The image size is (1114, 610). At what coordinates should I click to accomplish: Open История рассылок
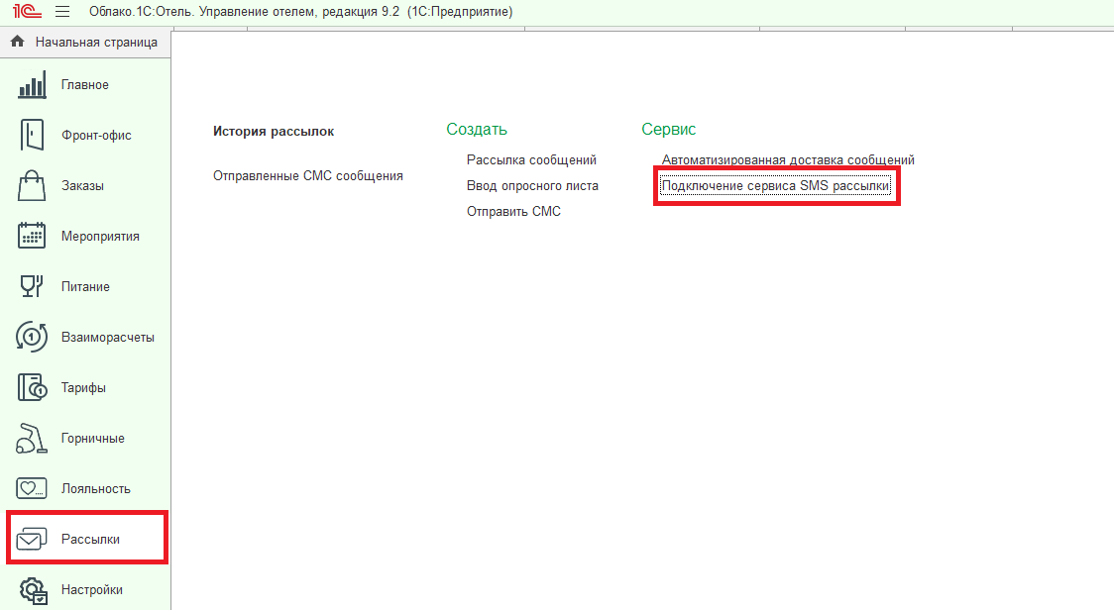point(274,131)
